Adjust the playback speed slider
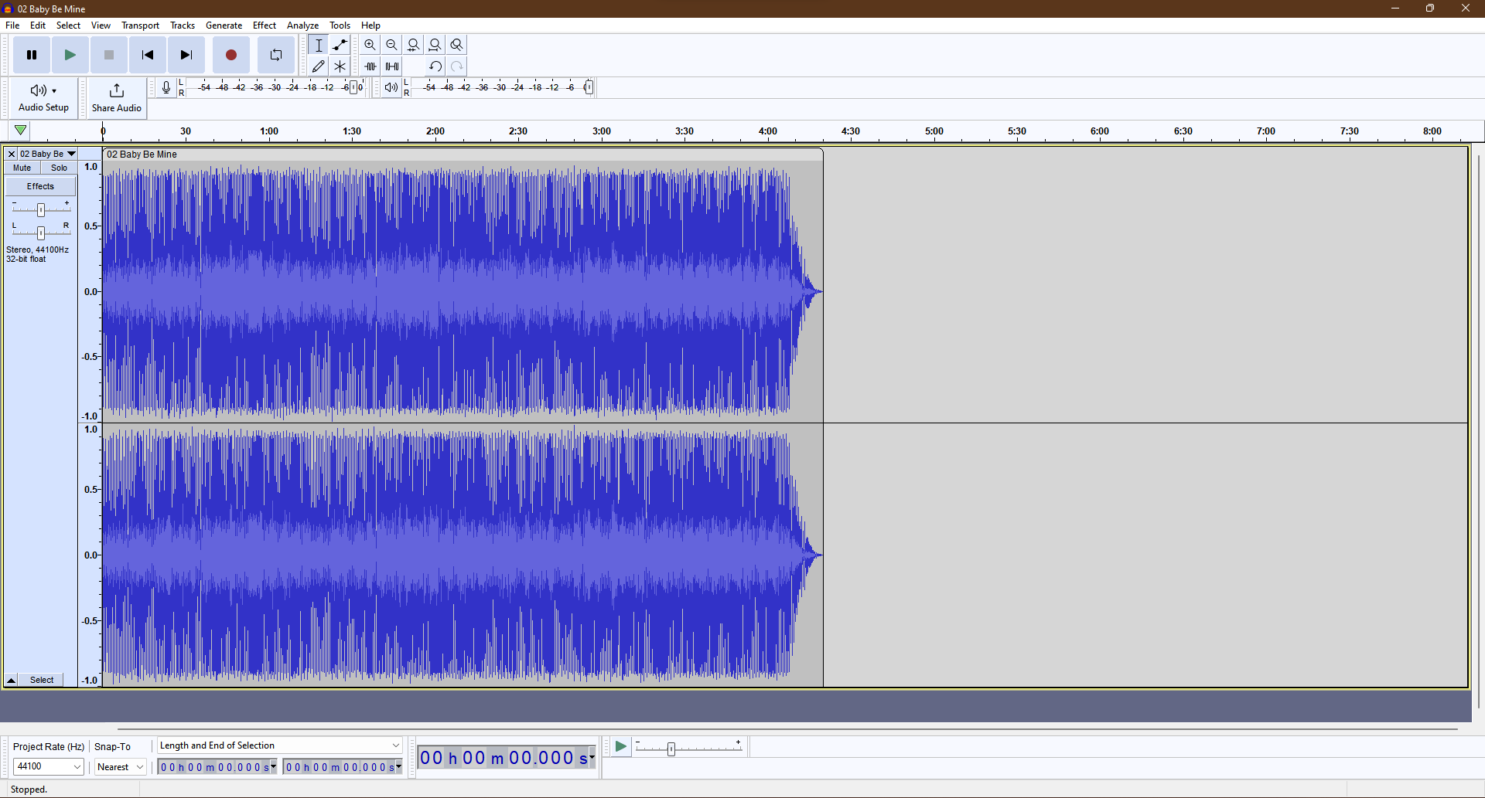This screenshot has height=798, width=1485. click(671, 749)
